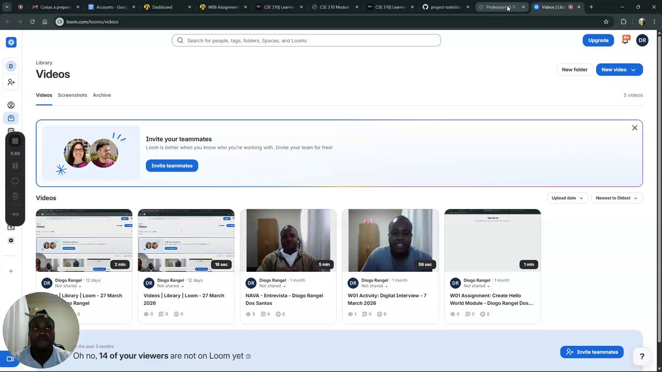Image resolution: width=662 pixels, height=372 pixels.
Task: Click the add people sidebar icon
Action: [x=11, y=82]
